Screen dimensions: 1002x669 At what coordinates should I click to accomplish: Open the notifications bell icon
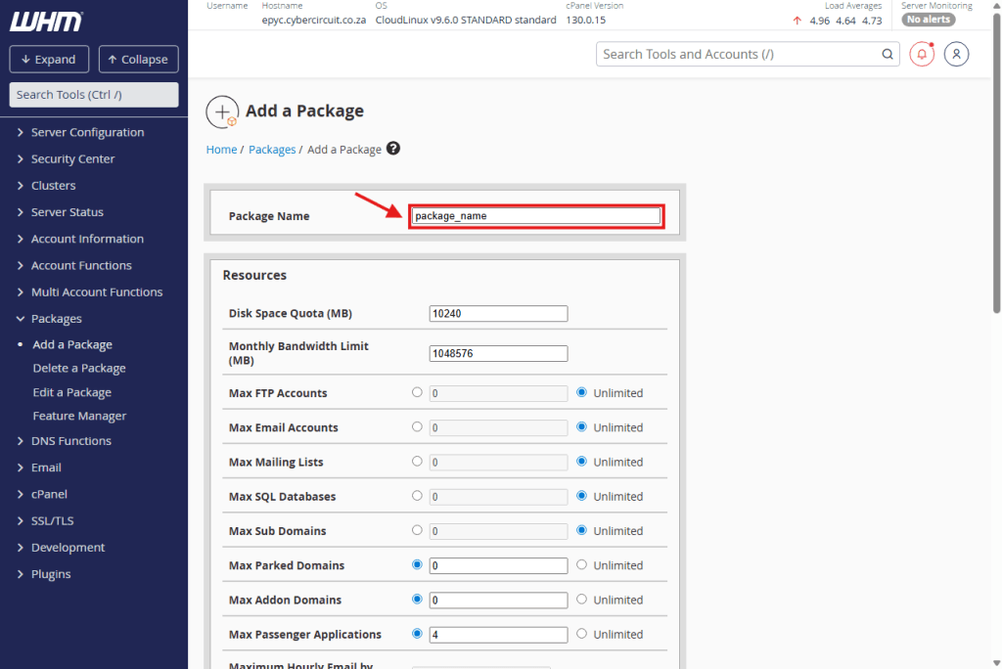921,54
